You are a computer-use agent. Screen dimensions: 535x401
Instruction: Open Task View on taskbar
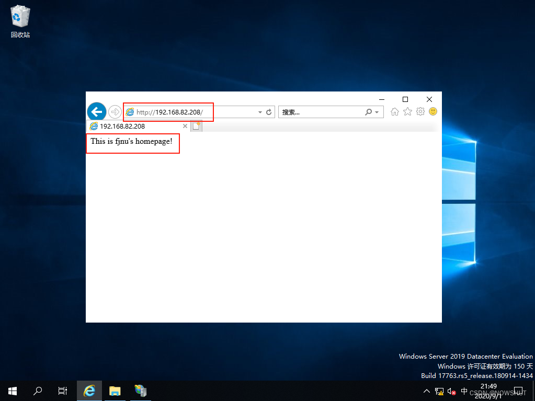63,391
